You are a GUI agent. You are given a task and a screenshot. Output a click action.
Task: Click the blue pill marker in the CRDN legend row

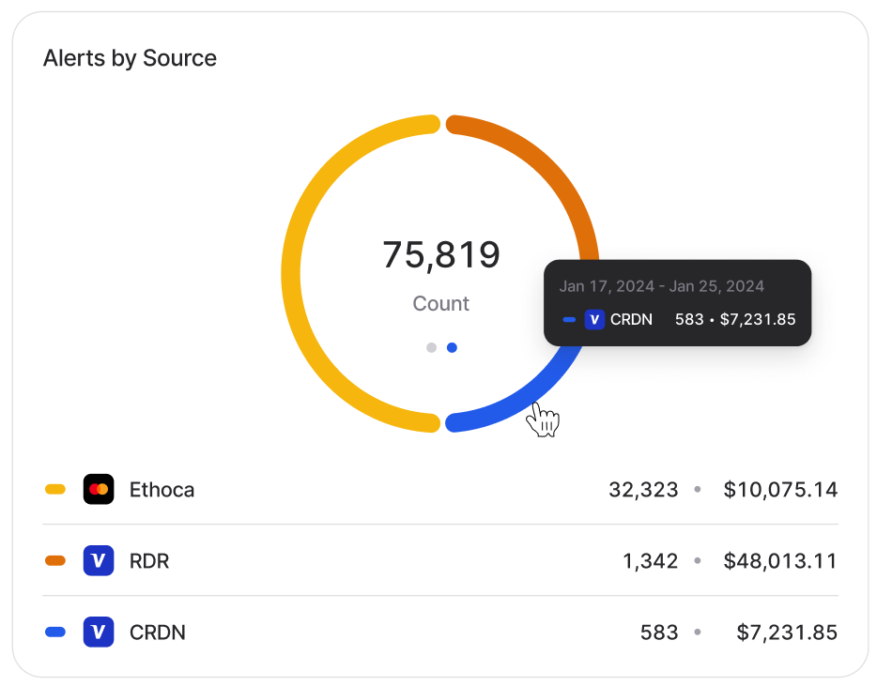click(x=55, y=632)
